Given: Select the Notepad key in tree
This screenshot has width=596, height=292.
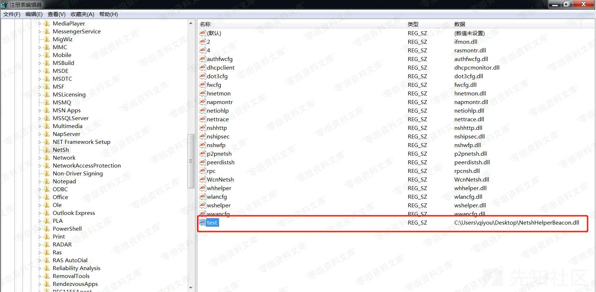Looking at the screenshot, I should [64, 182].
